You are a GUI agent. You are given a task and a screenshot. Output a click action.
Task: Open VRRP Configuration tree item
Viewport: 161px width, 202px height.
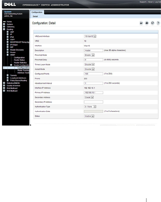pos(19,57)
